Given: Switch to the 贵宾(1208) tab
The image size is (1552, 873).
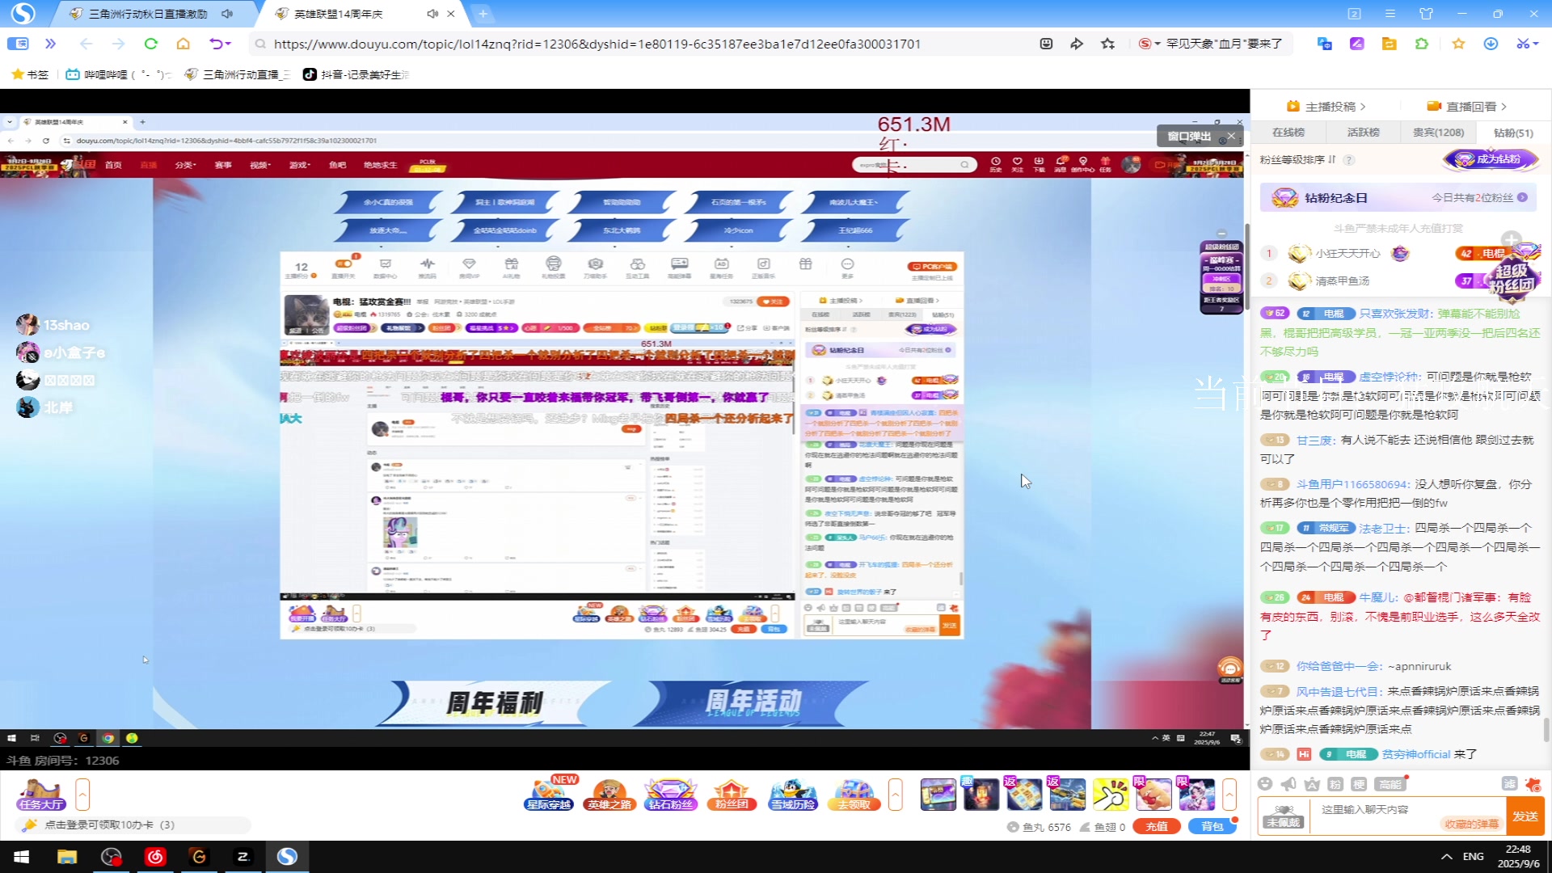Looking at the screenshot, I should 1438,133.
